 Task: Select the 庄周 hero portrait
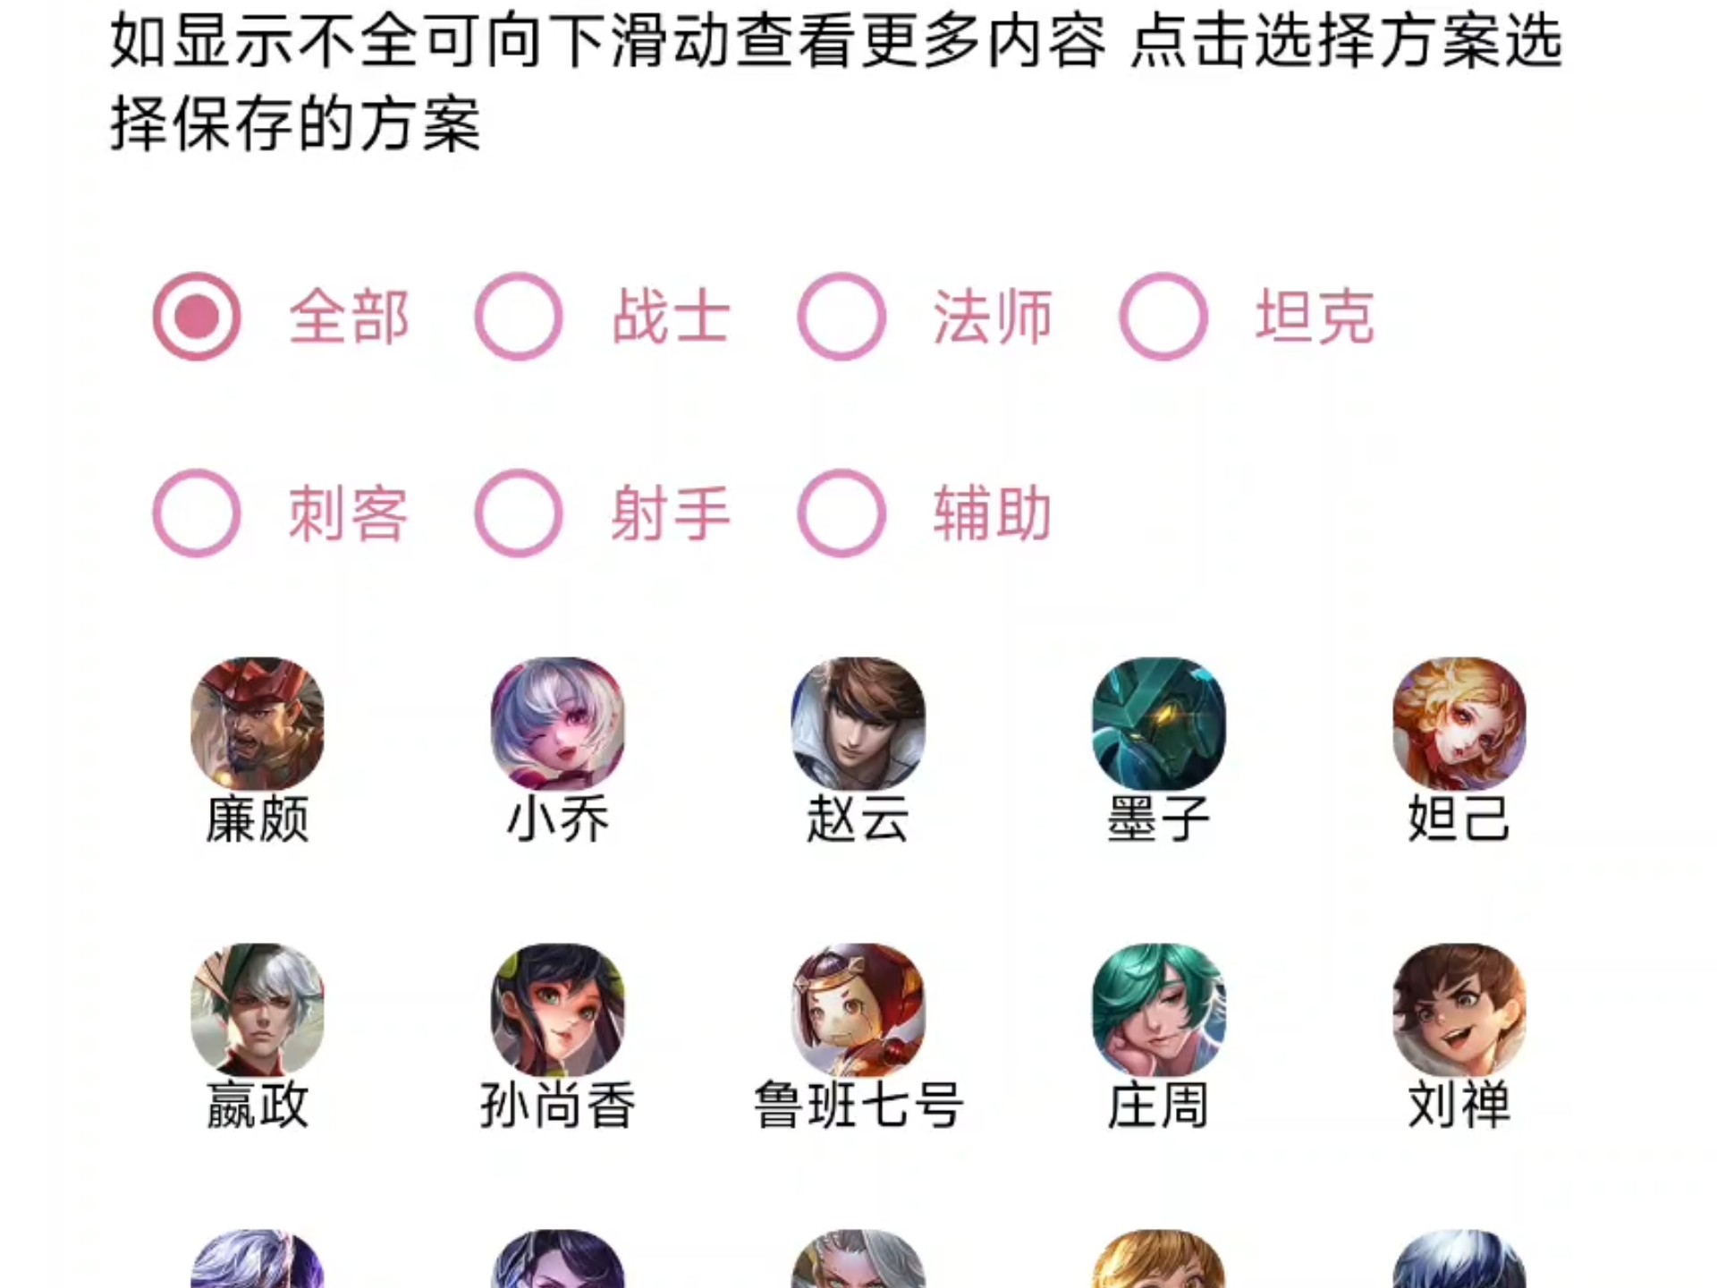pos(1159,1010)
